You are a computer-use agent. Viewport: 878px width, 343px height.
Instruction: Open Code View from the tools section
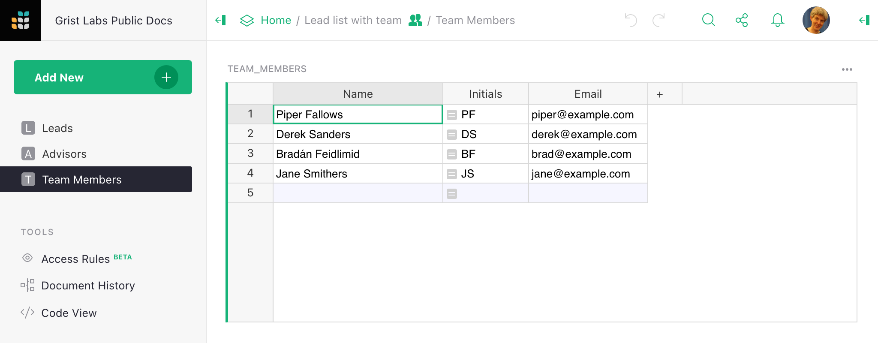(69, 313)
